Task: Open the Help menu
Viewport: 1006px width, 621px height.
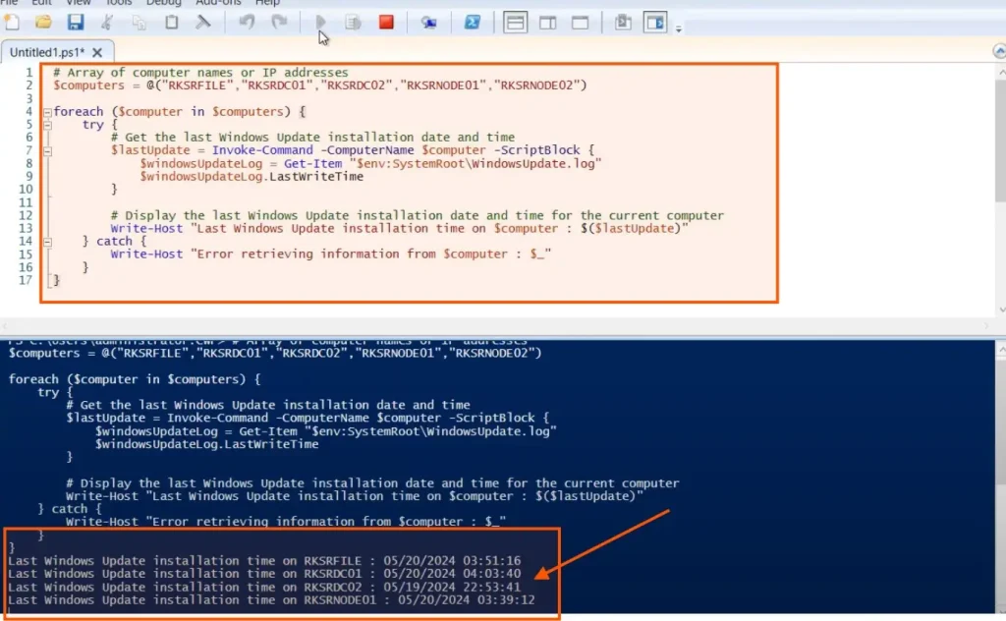Action: point(267,3)
